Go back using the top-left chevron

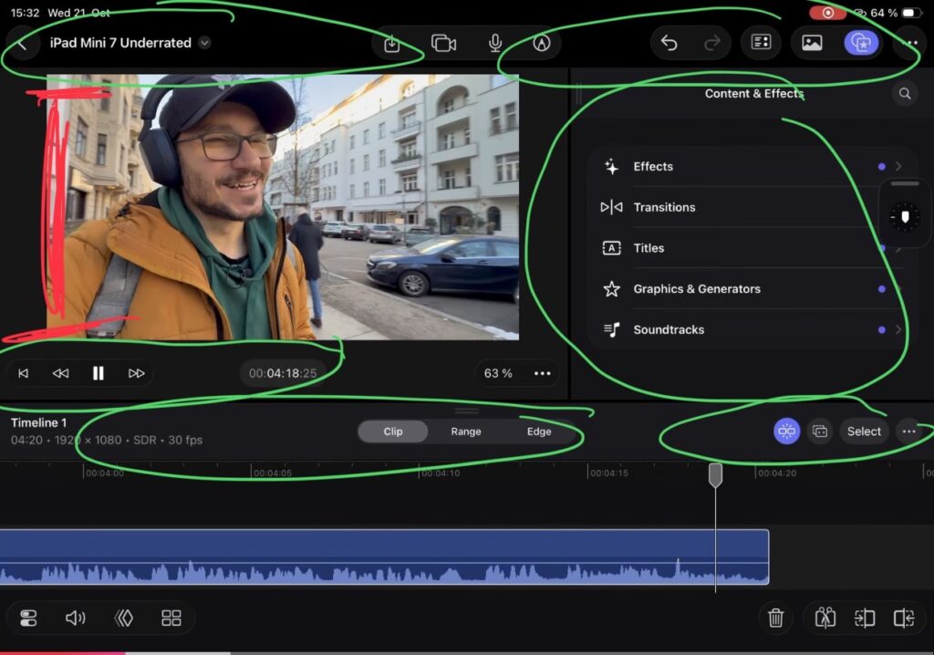tap(22, 43)
